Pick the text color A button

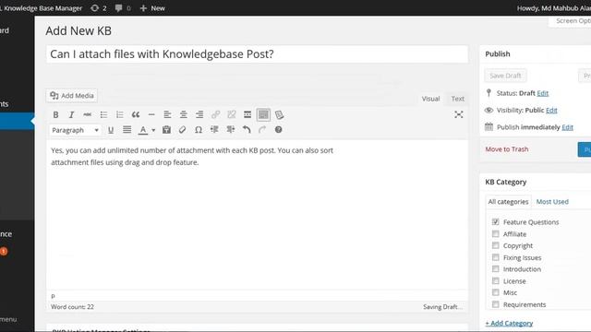(143, 130)
